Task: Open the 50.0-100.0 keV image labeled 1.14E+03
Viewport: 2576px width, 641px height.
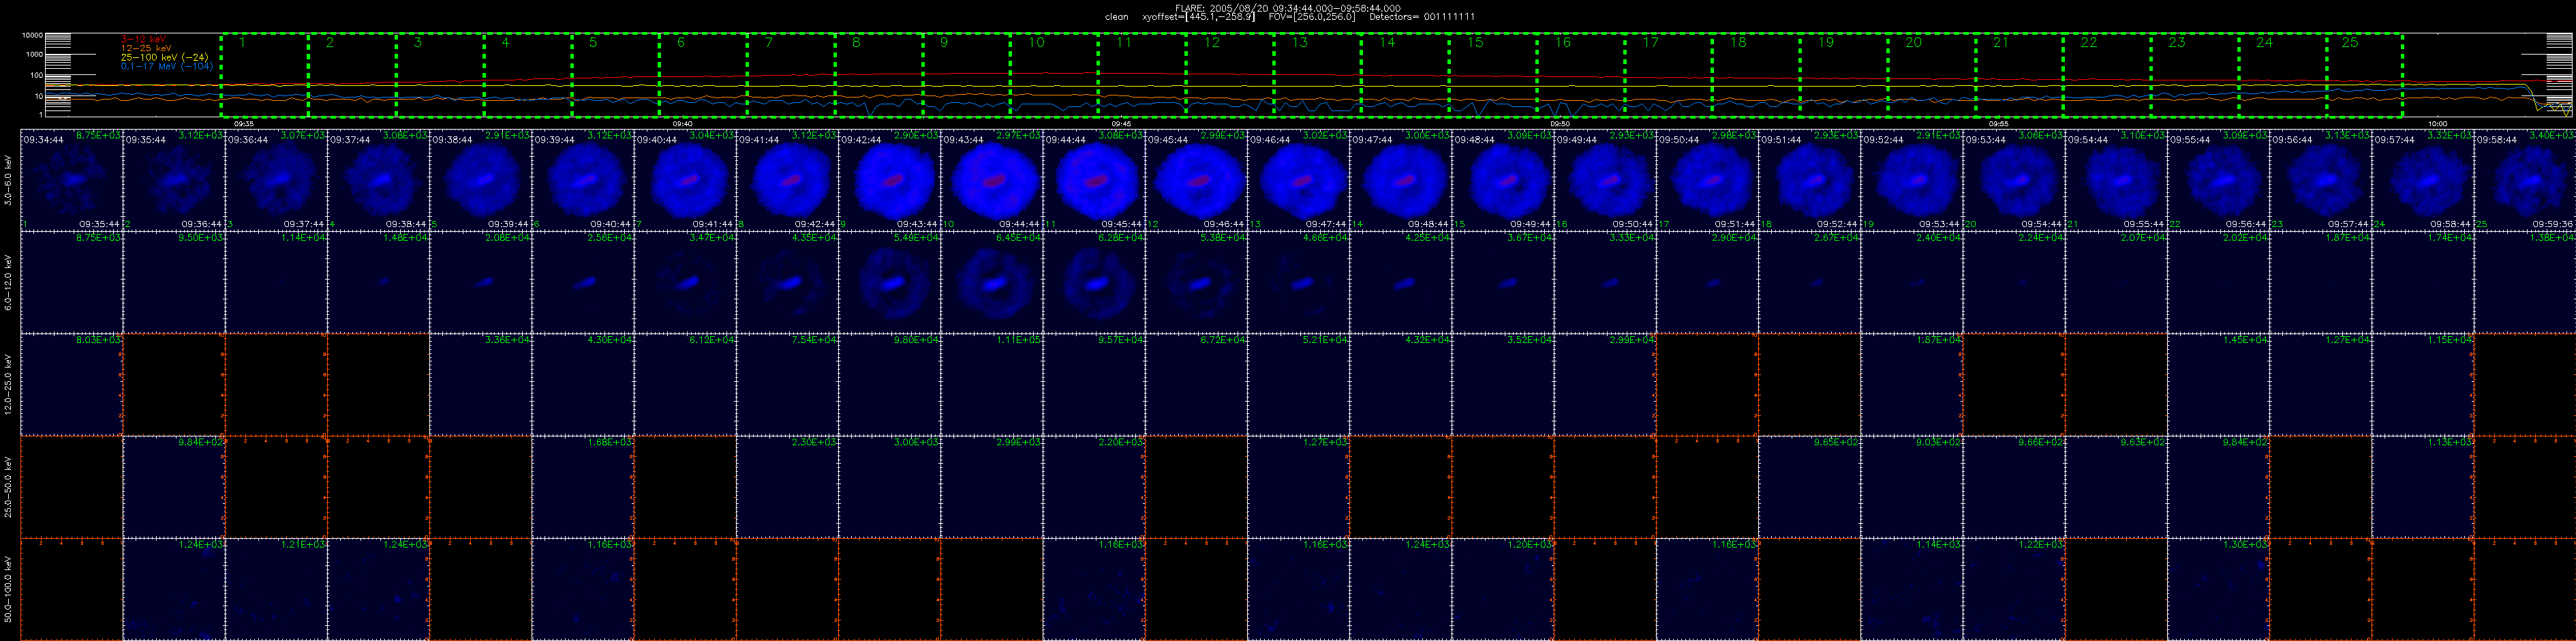Action: tap(1912, 589)
